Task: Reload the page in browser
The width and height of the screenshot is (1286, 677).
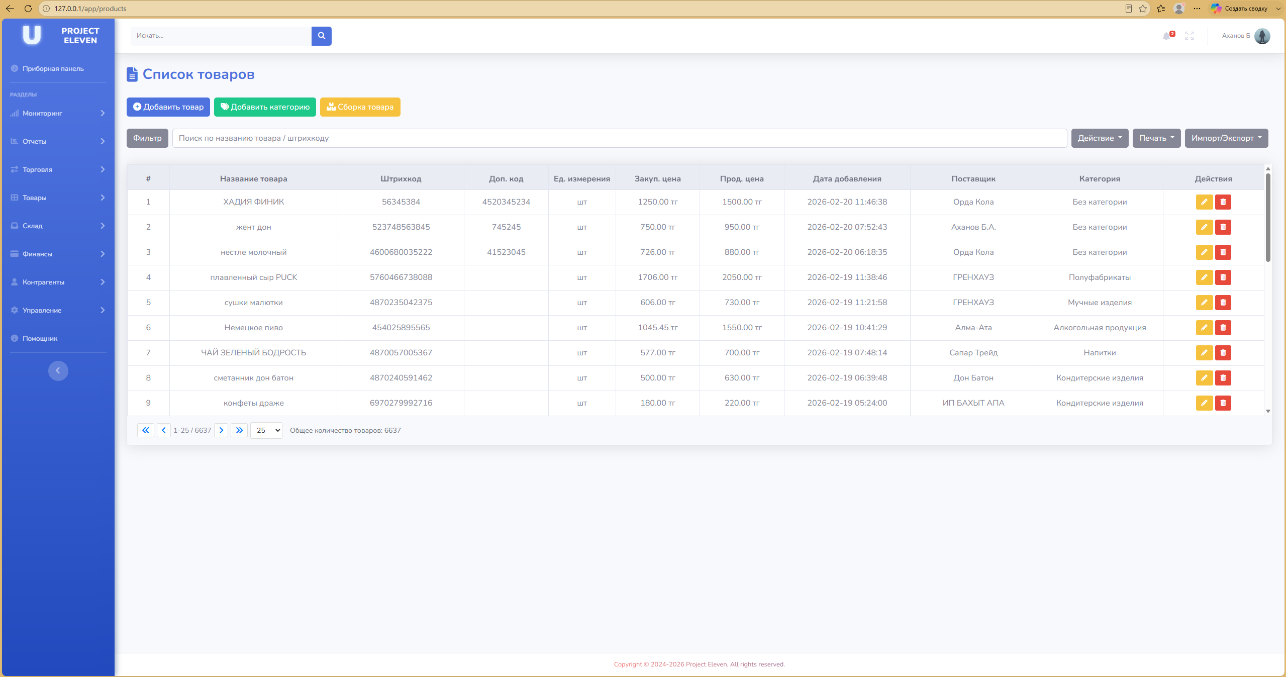Action: pyautogui.click(x=28, y=9)
